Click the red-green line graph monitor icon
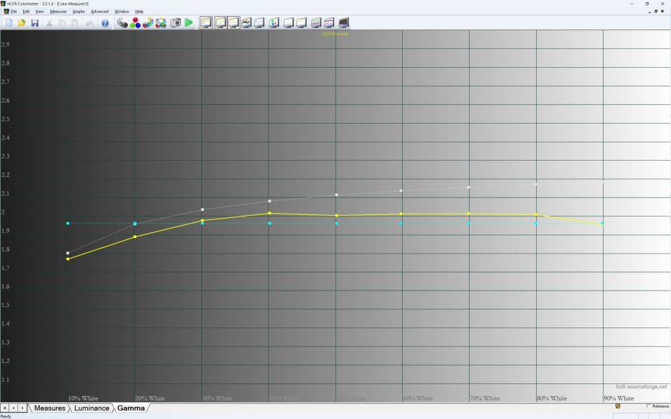The width and height of the screenshot is (671, 419). [x=329, y=22]
